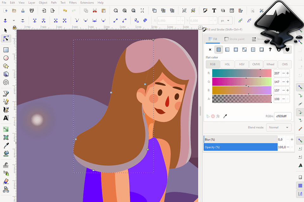Screen dimensions: 304x202
Task: Click the Print icon
Action: coord(32,11)
